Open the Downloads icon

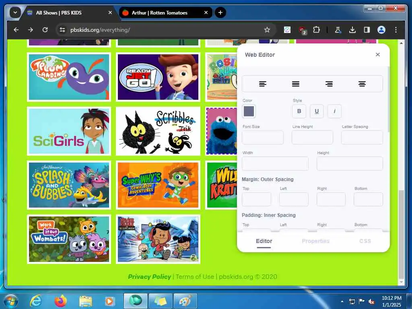coord(352,30)
